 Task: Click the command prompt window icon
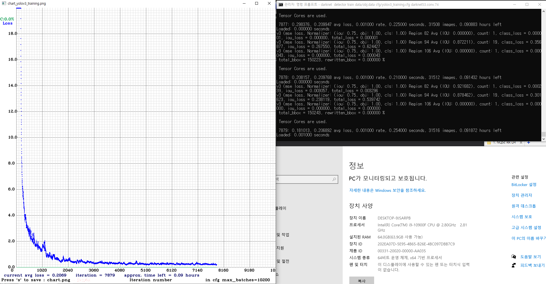click(x=281, y=4)
